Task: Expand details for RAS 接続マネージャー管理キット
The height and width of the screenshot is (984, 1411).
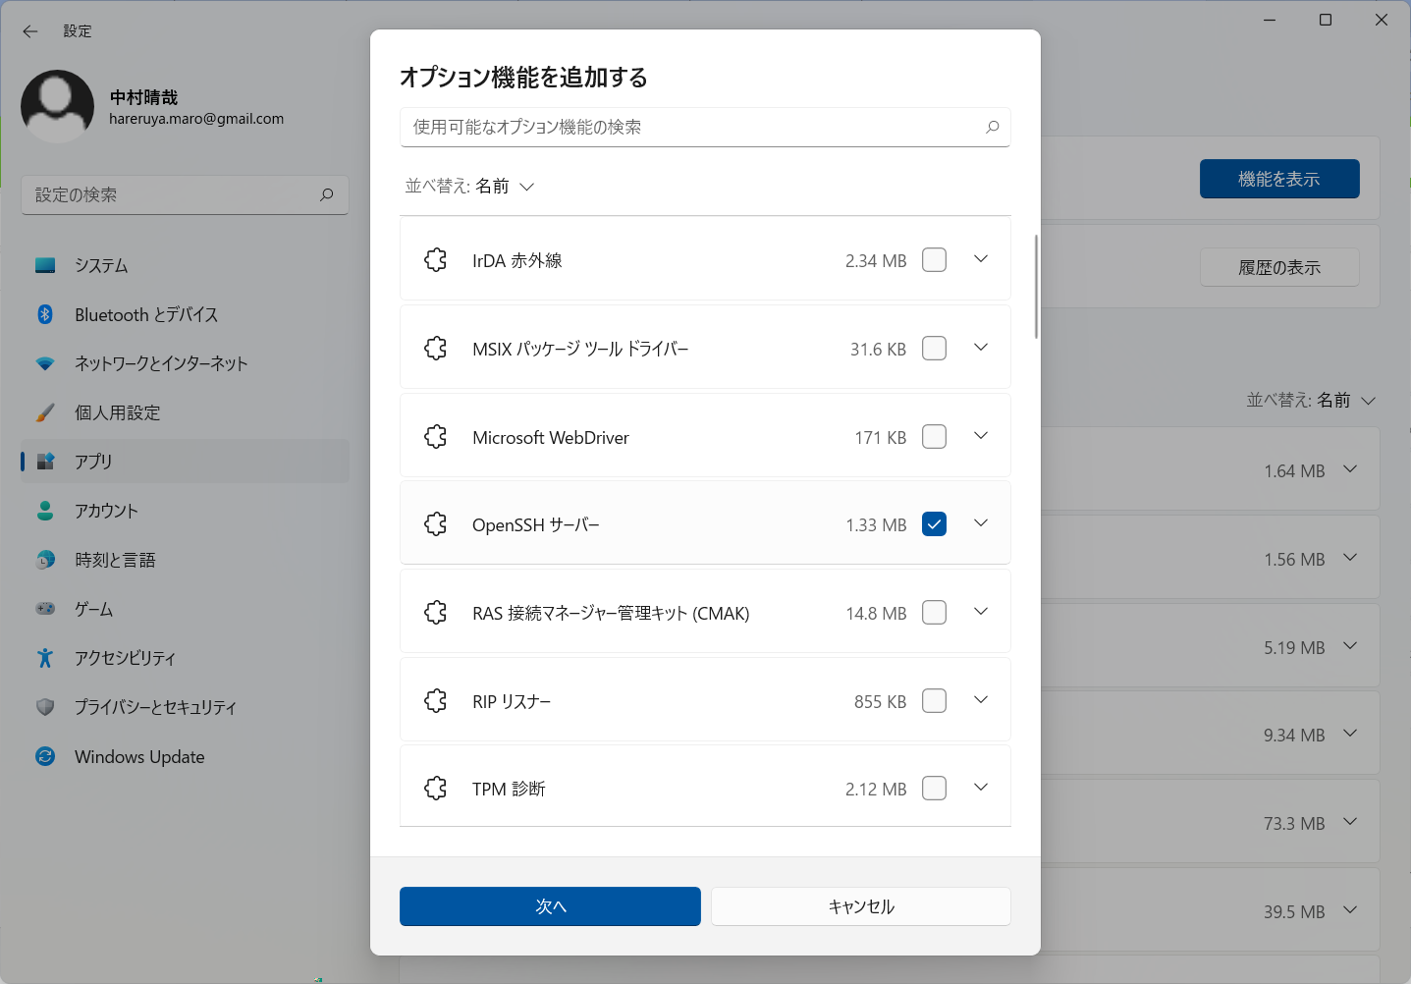Action: click(981, 612)
